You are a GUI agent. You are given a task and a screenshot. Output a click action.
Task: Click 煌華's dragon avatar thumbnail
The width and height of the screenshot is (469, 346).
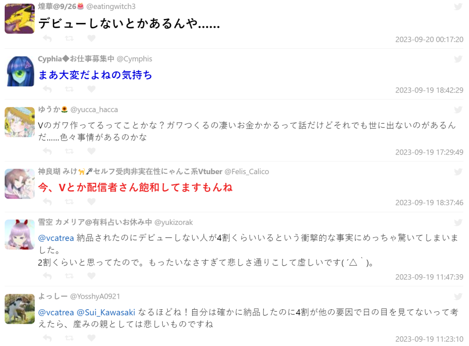coord(20,19)
